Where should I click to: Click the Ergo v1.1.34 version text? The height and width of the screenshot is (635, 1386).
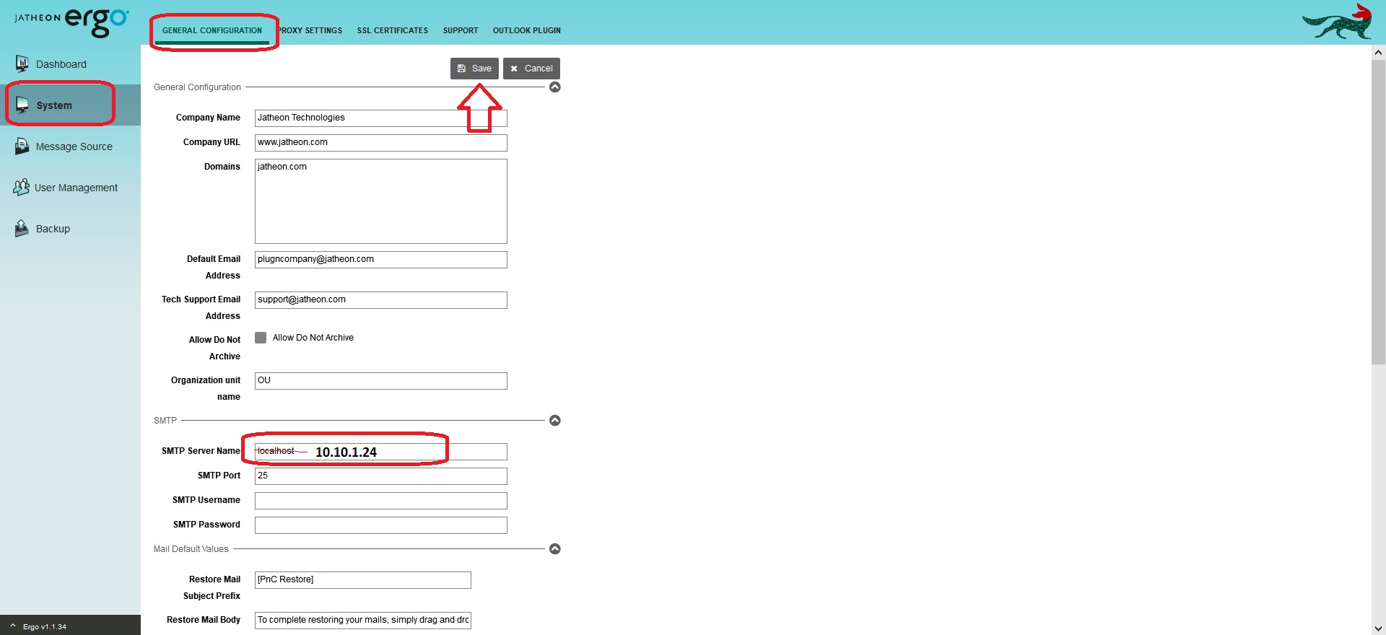45,626
